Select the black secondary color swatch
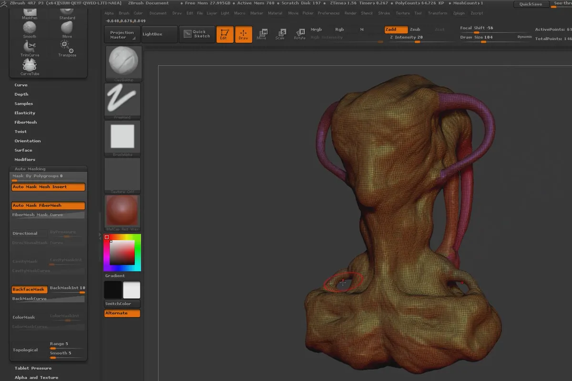572x381 pixels. [x=113, y=290]
